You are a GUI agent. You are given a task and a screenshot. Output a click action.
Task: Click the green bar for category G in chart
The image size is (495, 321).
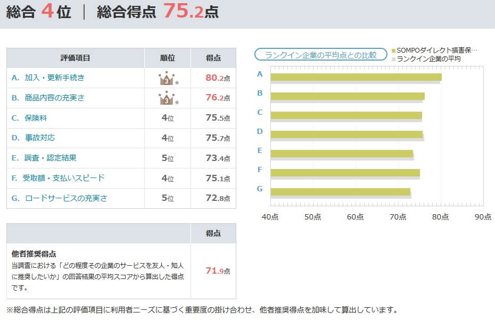pyautogui.click(x=340, y=192)
